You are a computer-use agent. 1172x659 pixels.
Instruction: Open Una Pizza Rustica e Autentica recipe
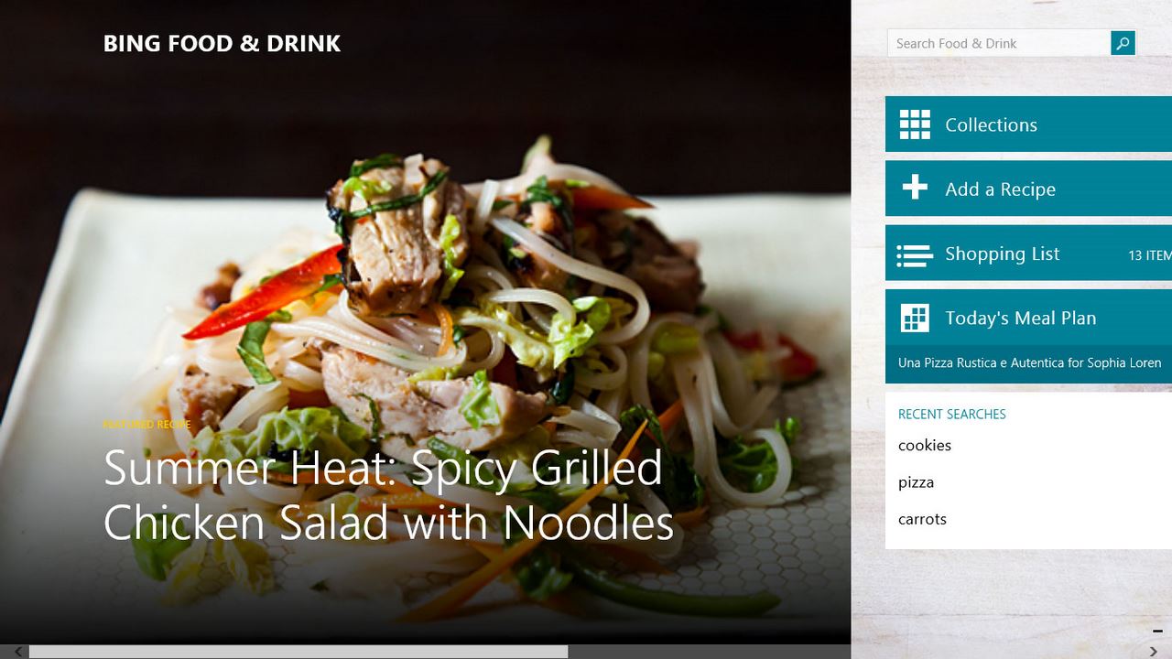pyautogui.click(x=1029, y=363)
